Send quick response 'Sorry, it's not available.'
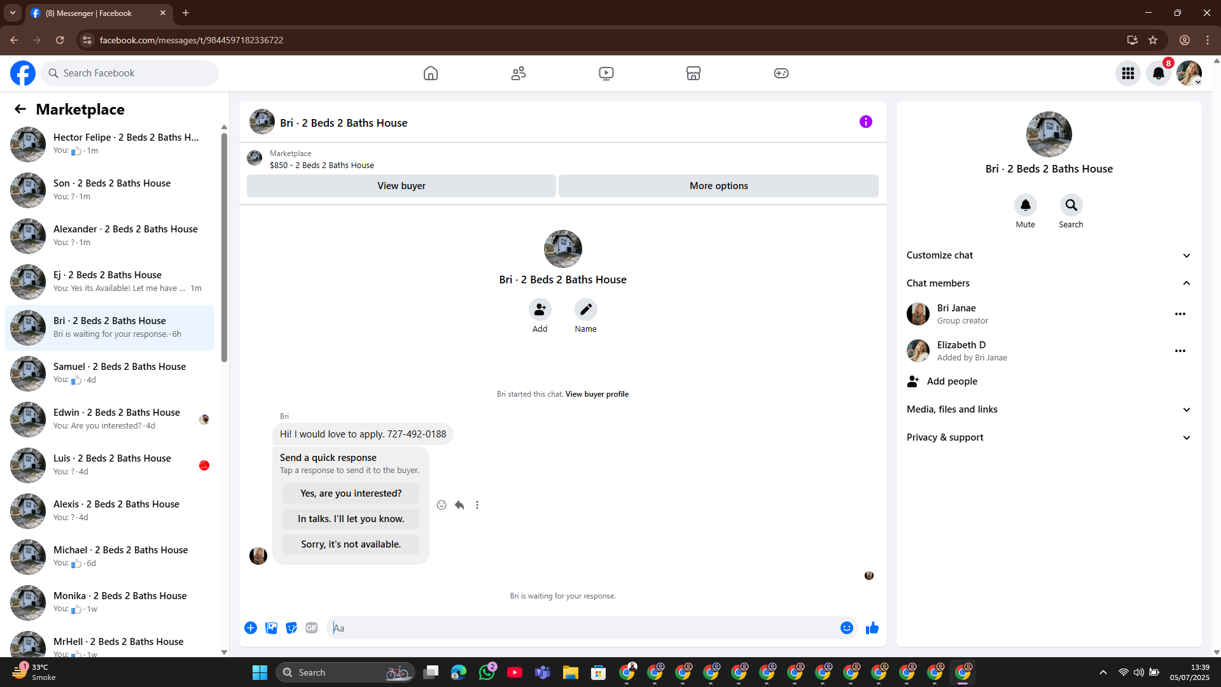The height and width of the screenshot is (687, 1221). [351, 544]
